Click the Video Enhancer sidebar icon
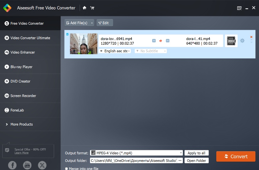Viewport: 259px width, 170px height. (7, 52)
